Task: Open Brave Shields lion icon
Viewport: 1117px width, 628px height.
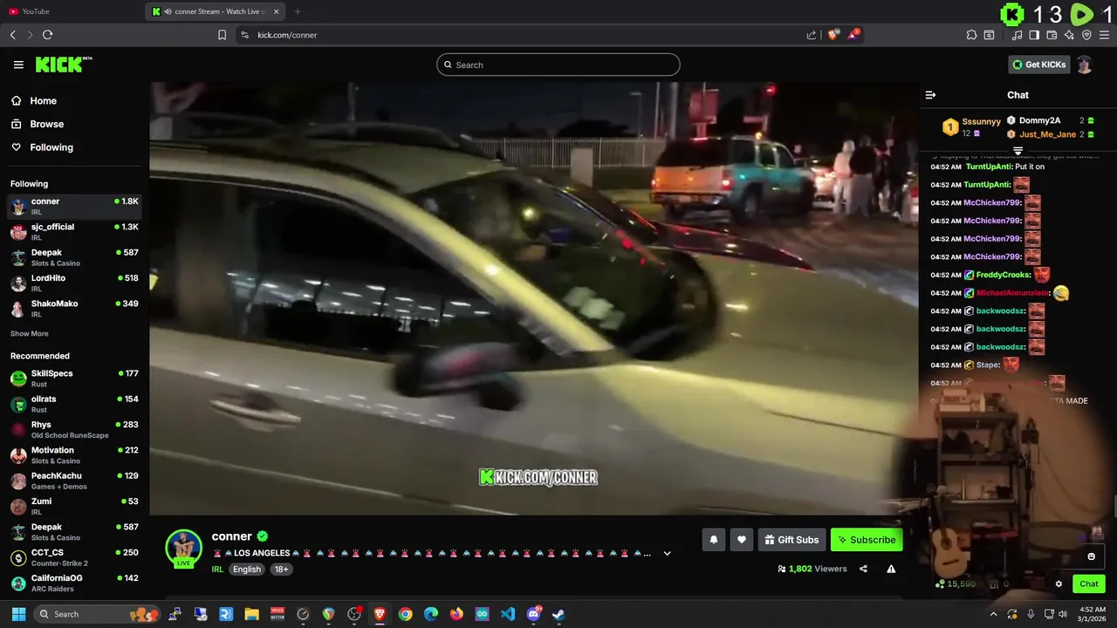Action: click(x=833, y=35)
